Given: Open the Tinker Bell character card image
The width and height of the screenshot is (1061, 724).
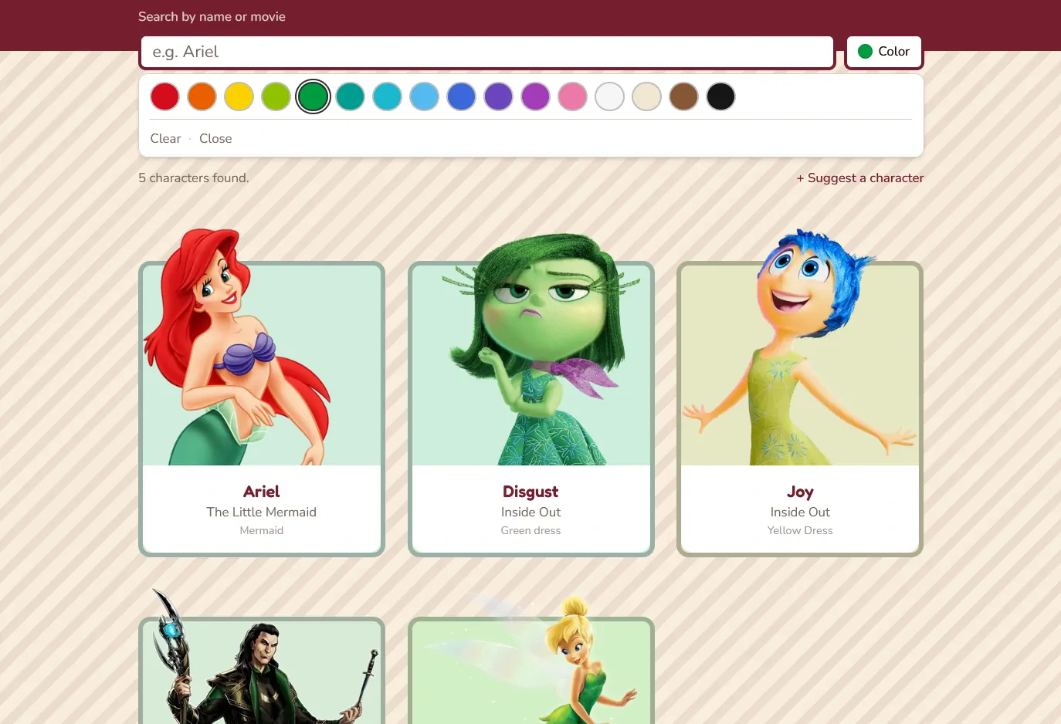Looking at the screenshot, I should click(531, 659).
